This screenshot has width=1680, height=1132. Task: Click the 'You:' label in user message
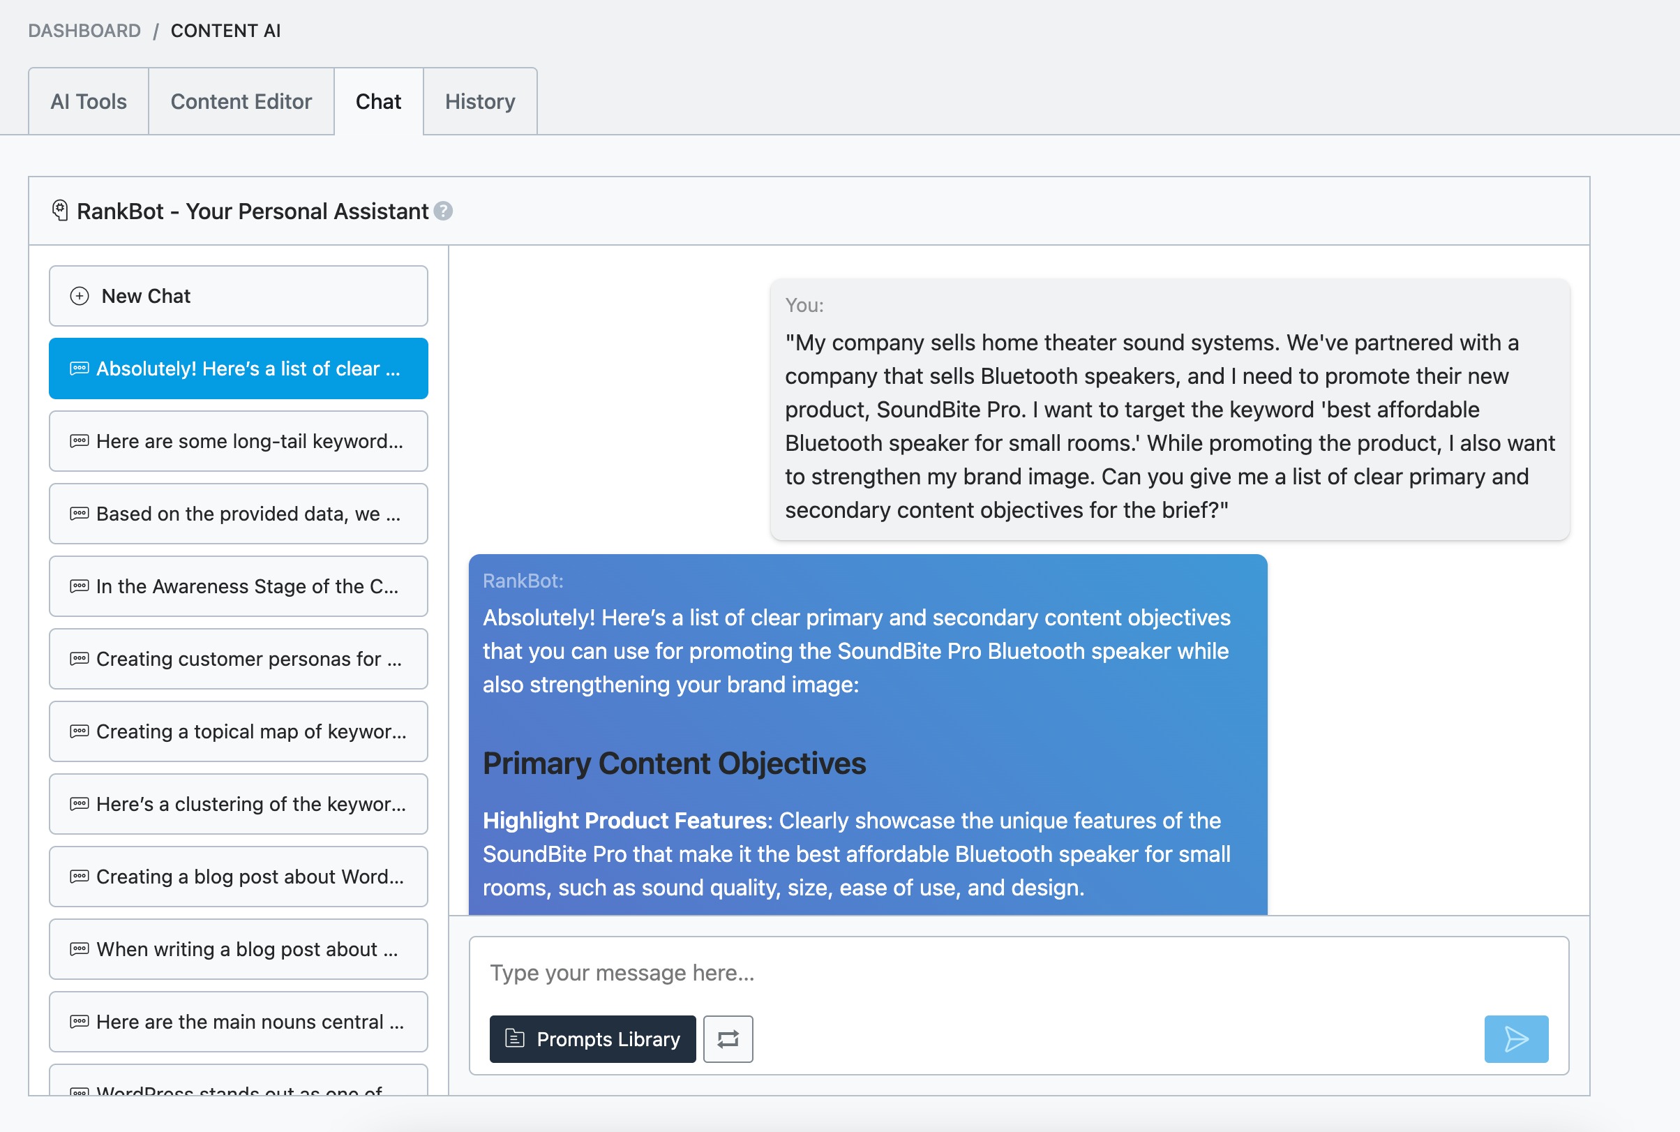coord(804,305)
